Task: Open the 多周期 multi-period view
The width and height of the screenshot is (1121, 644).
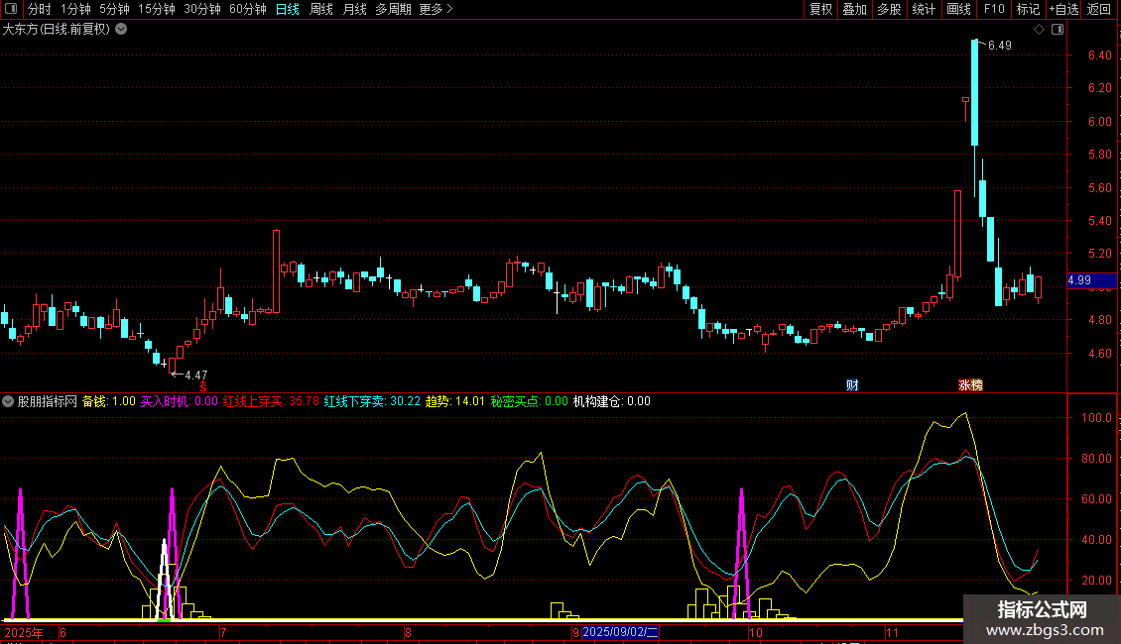Action: [393, 9]
